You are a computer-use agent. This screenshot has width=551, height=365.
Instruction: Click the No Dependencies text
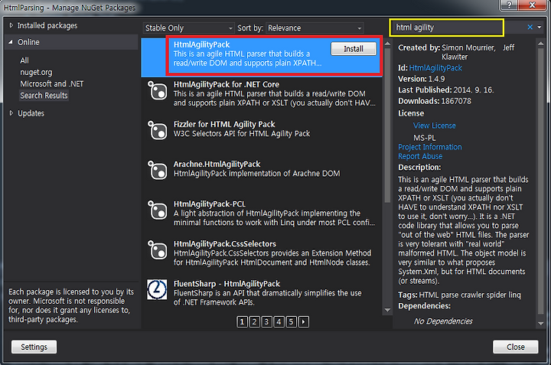point(443,321)
